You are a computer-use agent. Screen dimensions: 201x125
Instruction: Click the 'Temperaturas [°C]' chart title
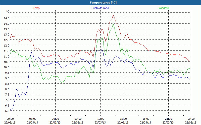tap(103, 2)
